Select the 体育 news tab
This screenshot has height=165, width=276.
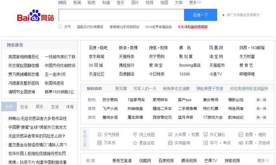point(70,107)
